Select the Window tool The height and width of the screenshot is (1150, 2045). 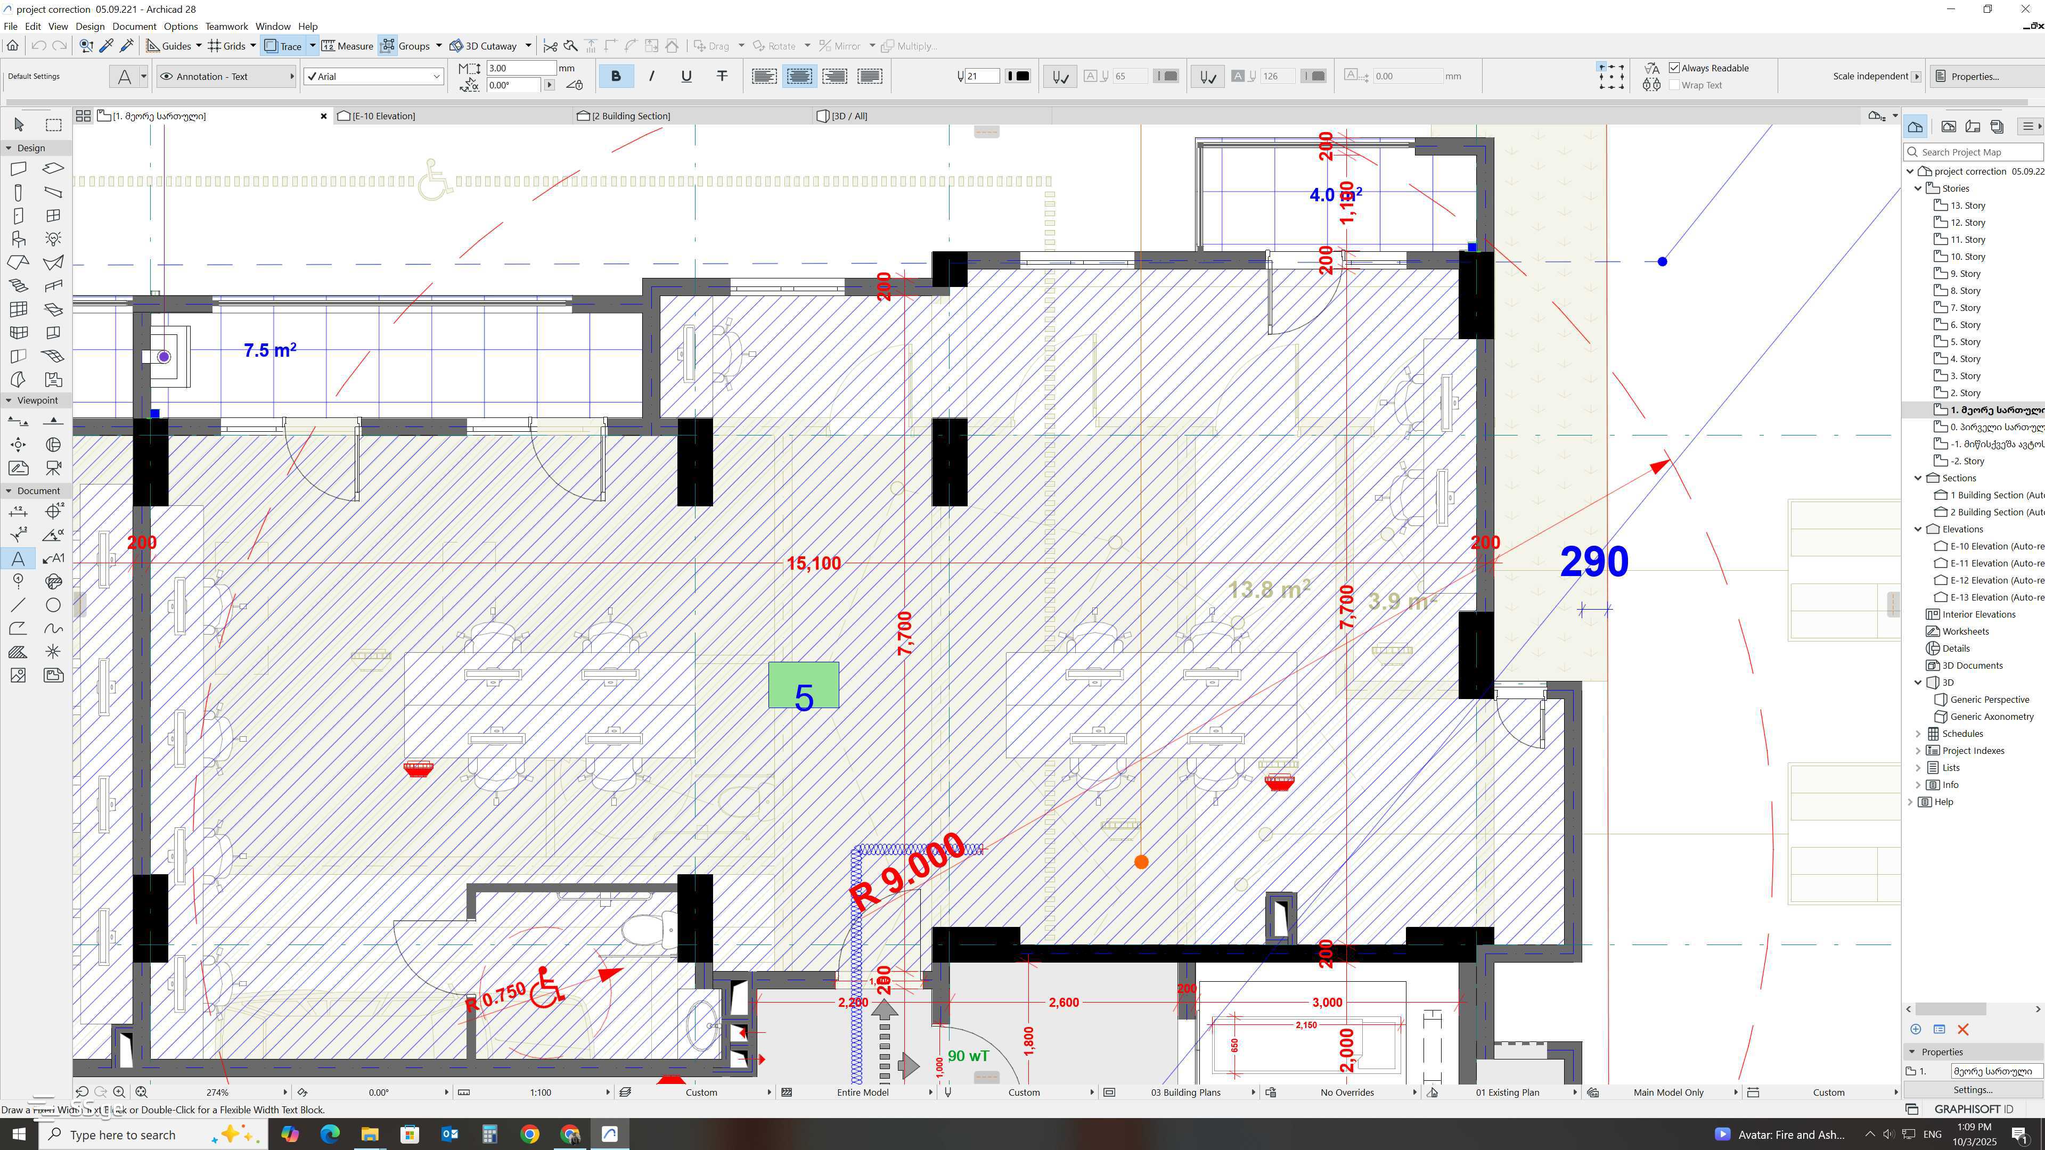tap(53, 216)
